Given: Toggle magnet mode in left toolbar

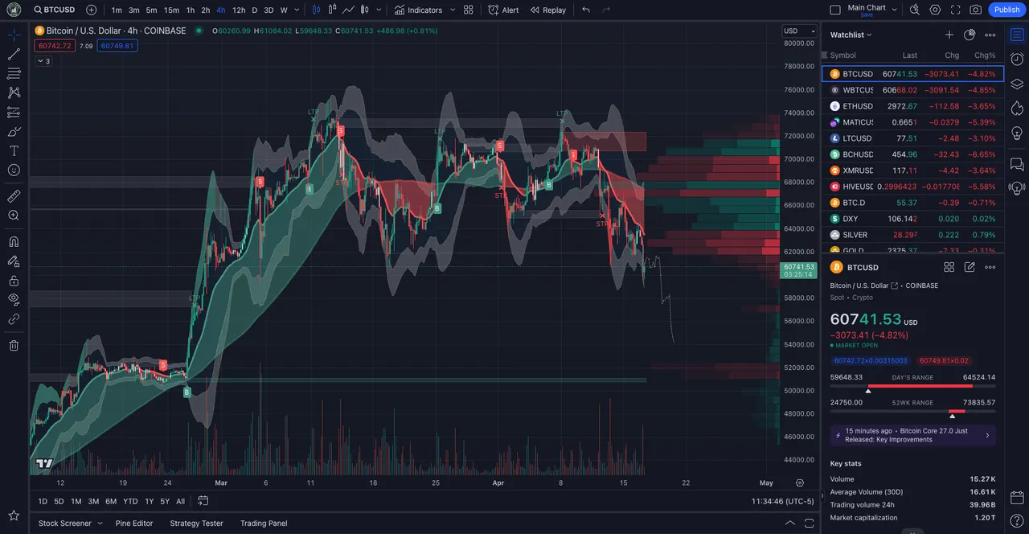Looking at the screenshot, I should (14, 241).
